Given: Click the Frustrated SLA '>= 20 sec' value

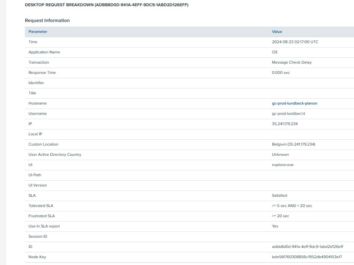Looking at the screenshot, I should point(280,216).
